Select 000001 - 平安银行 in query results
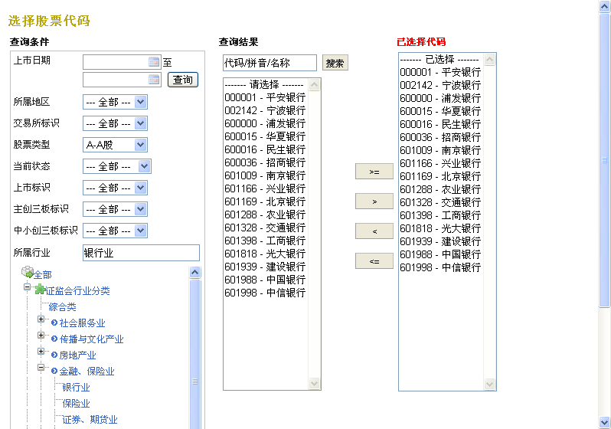This screenshot has width=611, height=429. pyautogui.click(x=265, y=97)
